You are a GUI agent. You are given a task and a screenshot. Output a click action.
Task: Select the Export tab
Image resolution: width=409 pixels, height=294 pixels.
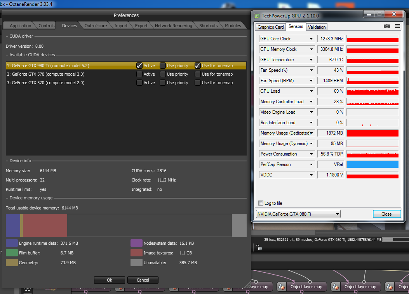coord(141,26)
